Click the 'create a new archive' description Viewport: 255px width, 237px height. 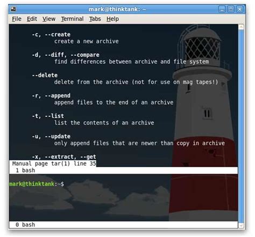(x=87, y=41)
